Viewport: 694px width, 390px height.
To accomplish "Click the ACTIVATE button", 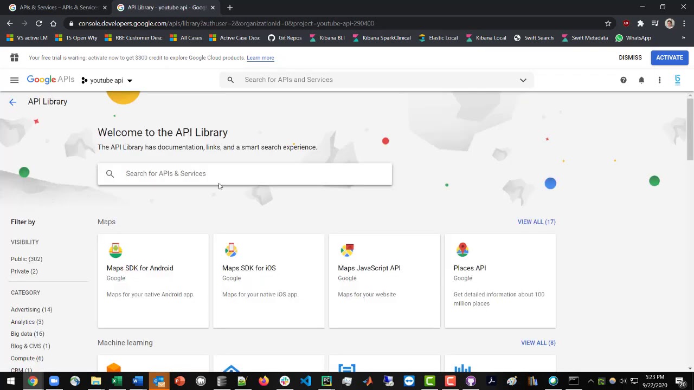I will click(x=670, y=57).
